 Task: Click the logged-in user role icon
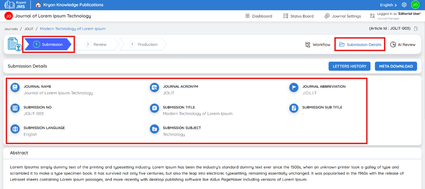(x=372, y=16)
